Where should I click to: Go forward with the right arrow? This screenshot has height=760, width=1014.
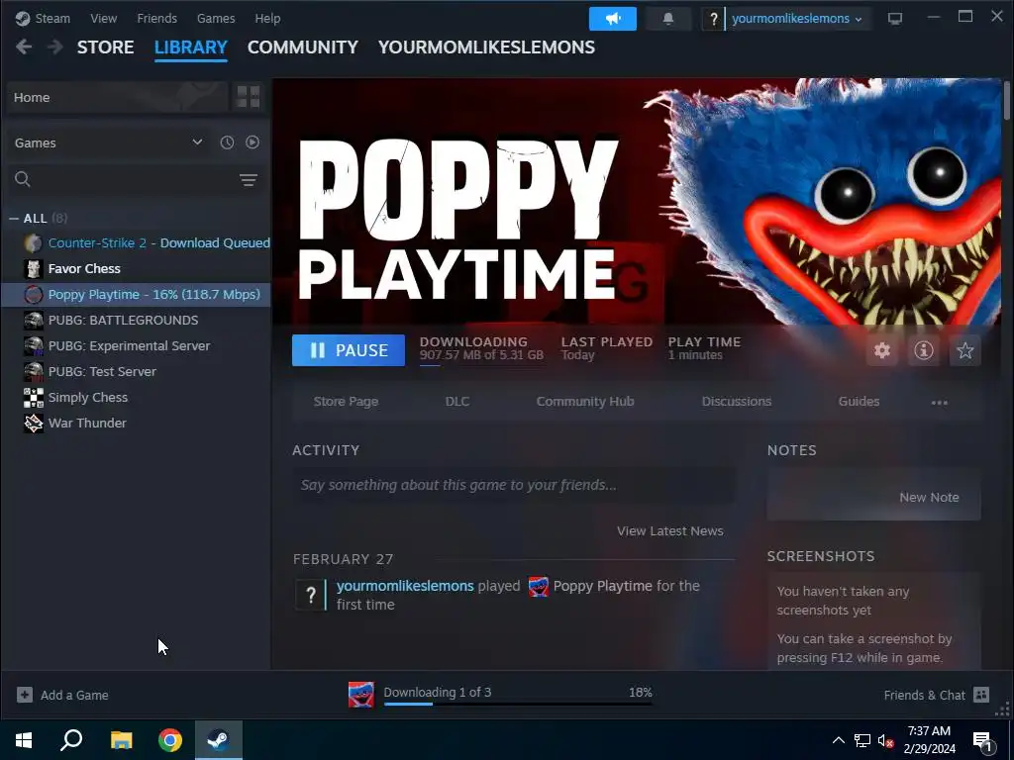click(55, 47)
